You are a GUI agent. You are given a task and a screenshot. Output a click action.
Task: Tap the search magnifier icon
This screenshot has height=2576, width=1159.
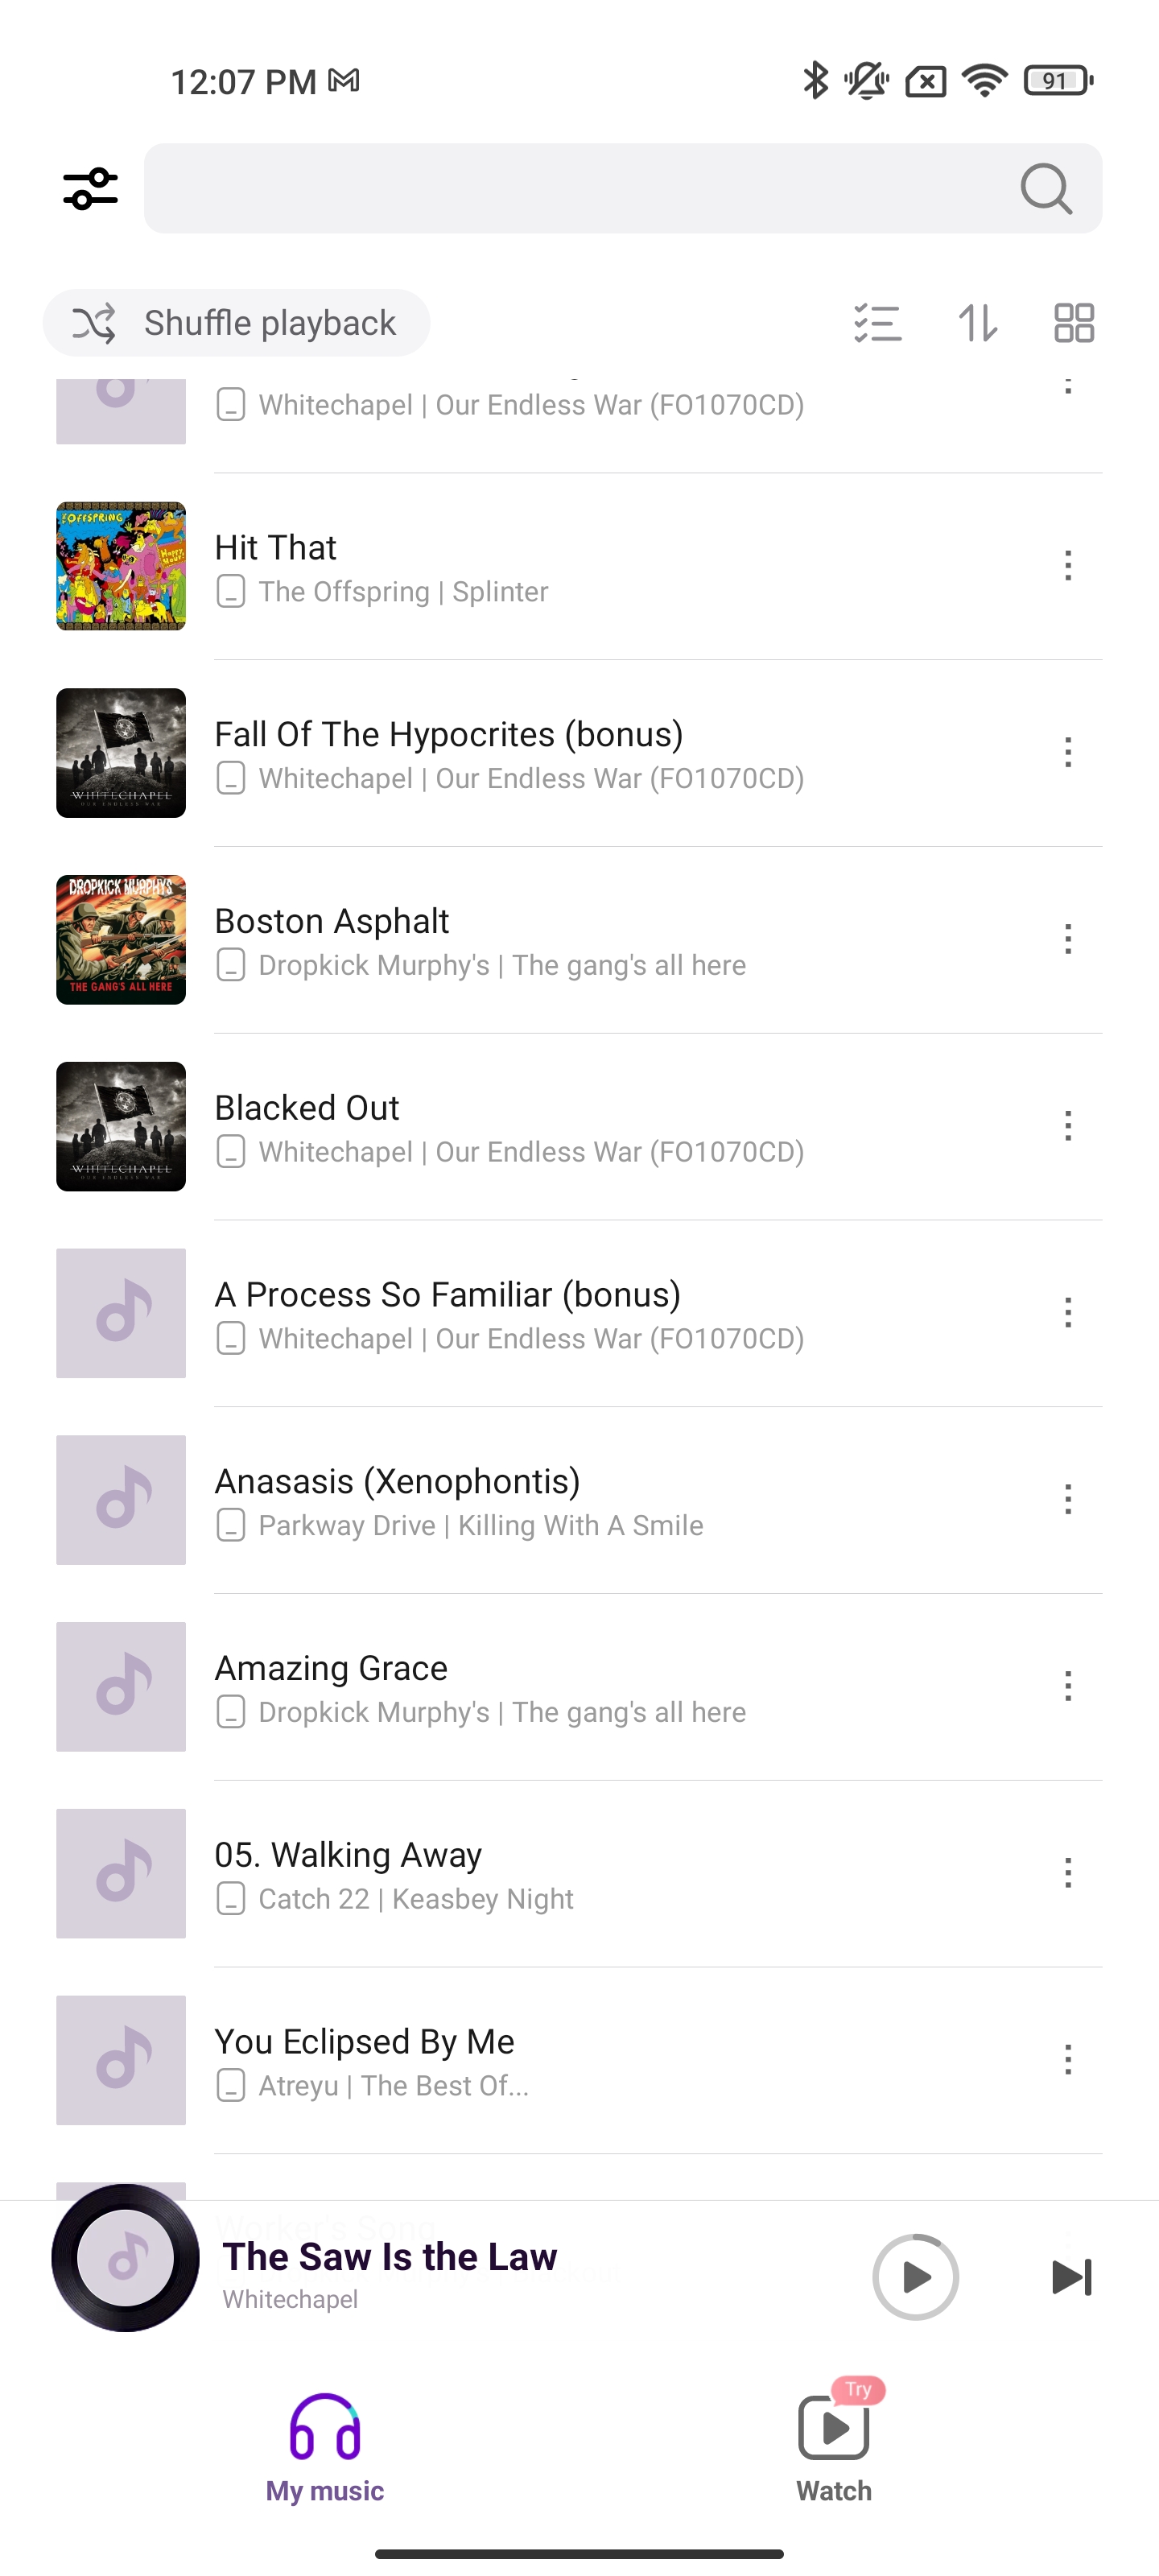[x=1046, y=188]
